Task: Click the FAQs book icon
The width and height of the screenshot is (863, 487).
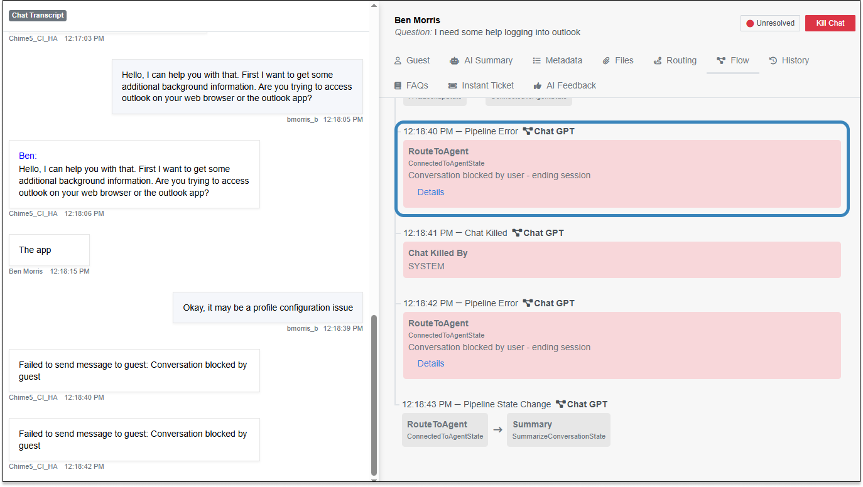Action: tap(398, 86)
